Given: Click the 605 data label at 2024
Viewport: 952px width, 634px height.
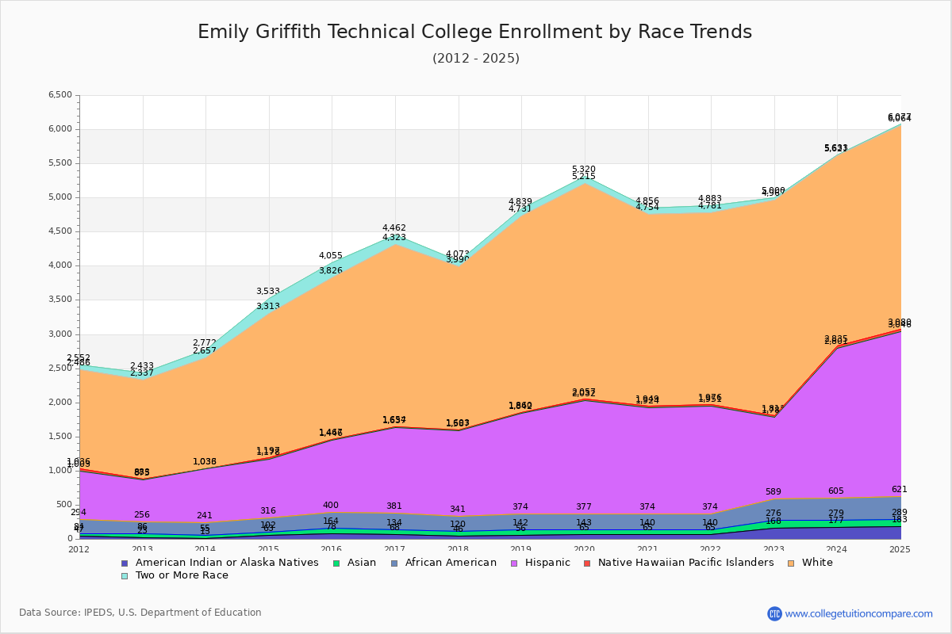Looking at the screenshot, I should (x=836, y=491).
